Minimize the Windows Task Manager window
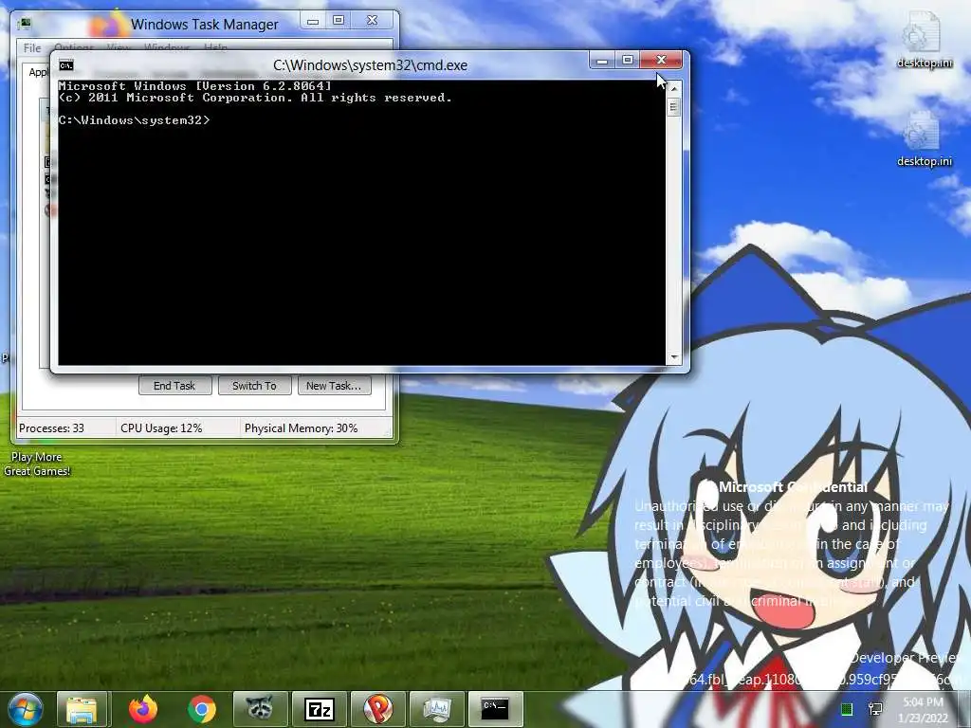Image resolution: width=971 pixels, height=728 pixels. 313,21
